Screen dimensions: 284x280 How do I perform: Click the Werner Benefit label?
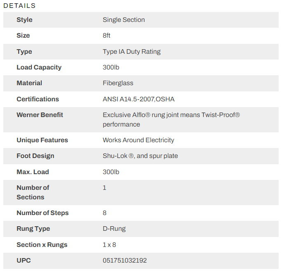[x=40, y=115]
